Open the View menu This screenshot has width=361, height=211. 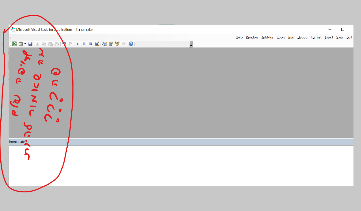pyautogui.click(x=340, y=37)
